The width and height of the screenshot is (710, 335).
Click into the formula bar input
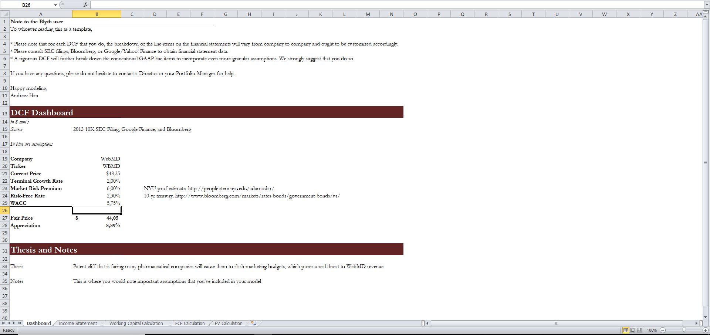(396, 5)
